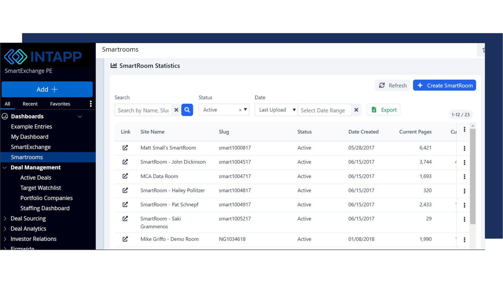503x283 pixels.
Task: Open Portfolio Companies in sidebar
Action: (x=46, y=198)
